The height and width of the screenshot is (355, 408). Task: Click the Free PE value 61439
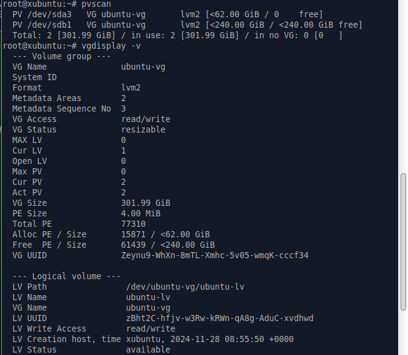pyautogui.click(x=133, y=245)
